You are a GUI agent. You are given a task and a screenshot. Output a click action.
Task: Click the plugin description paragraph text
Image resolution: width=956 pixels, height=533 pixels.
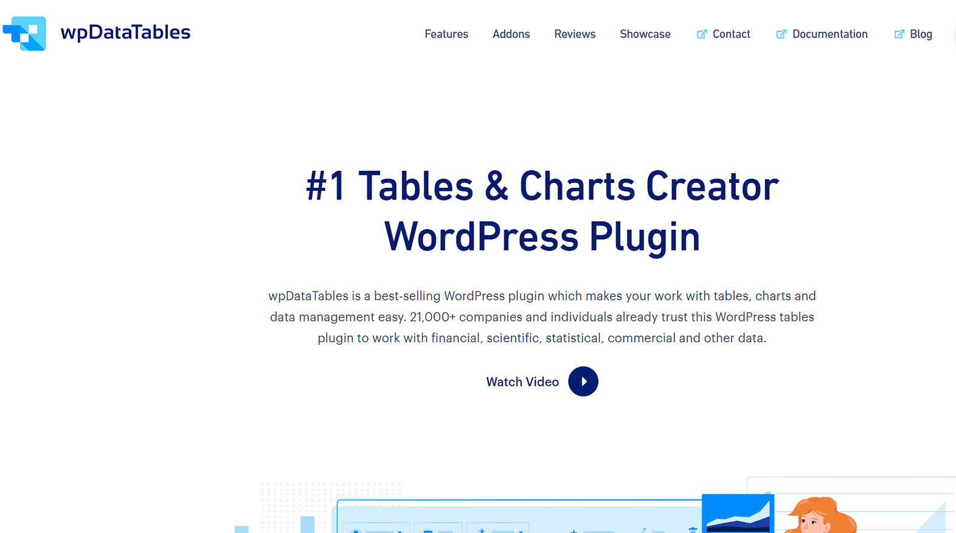coord(542,317)
